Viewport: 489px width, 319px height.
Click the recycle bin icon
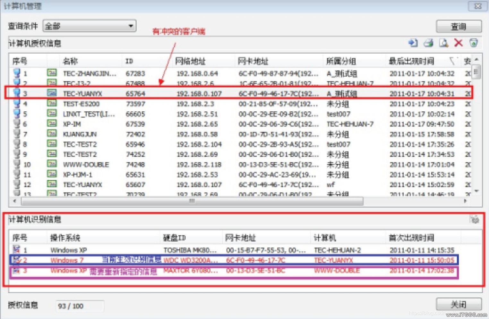tap(474, 43)
